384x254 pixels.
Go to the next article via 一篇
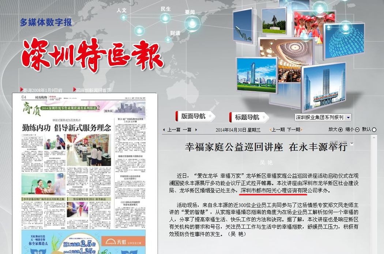coord(187,130)
